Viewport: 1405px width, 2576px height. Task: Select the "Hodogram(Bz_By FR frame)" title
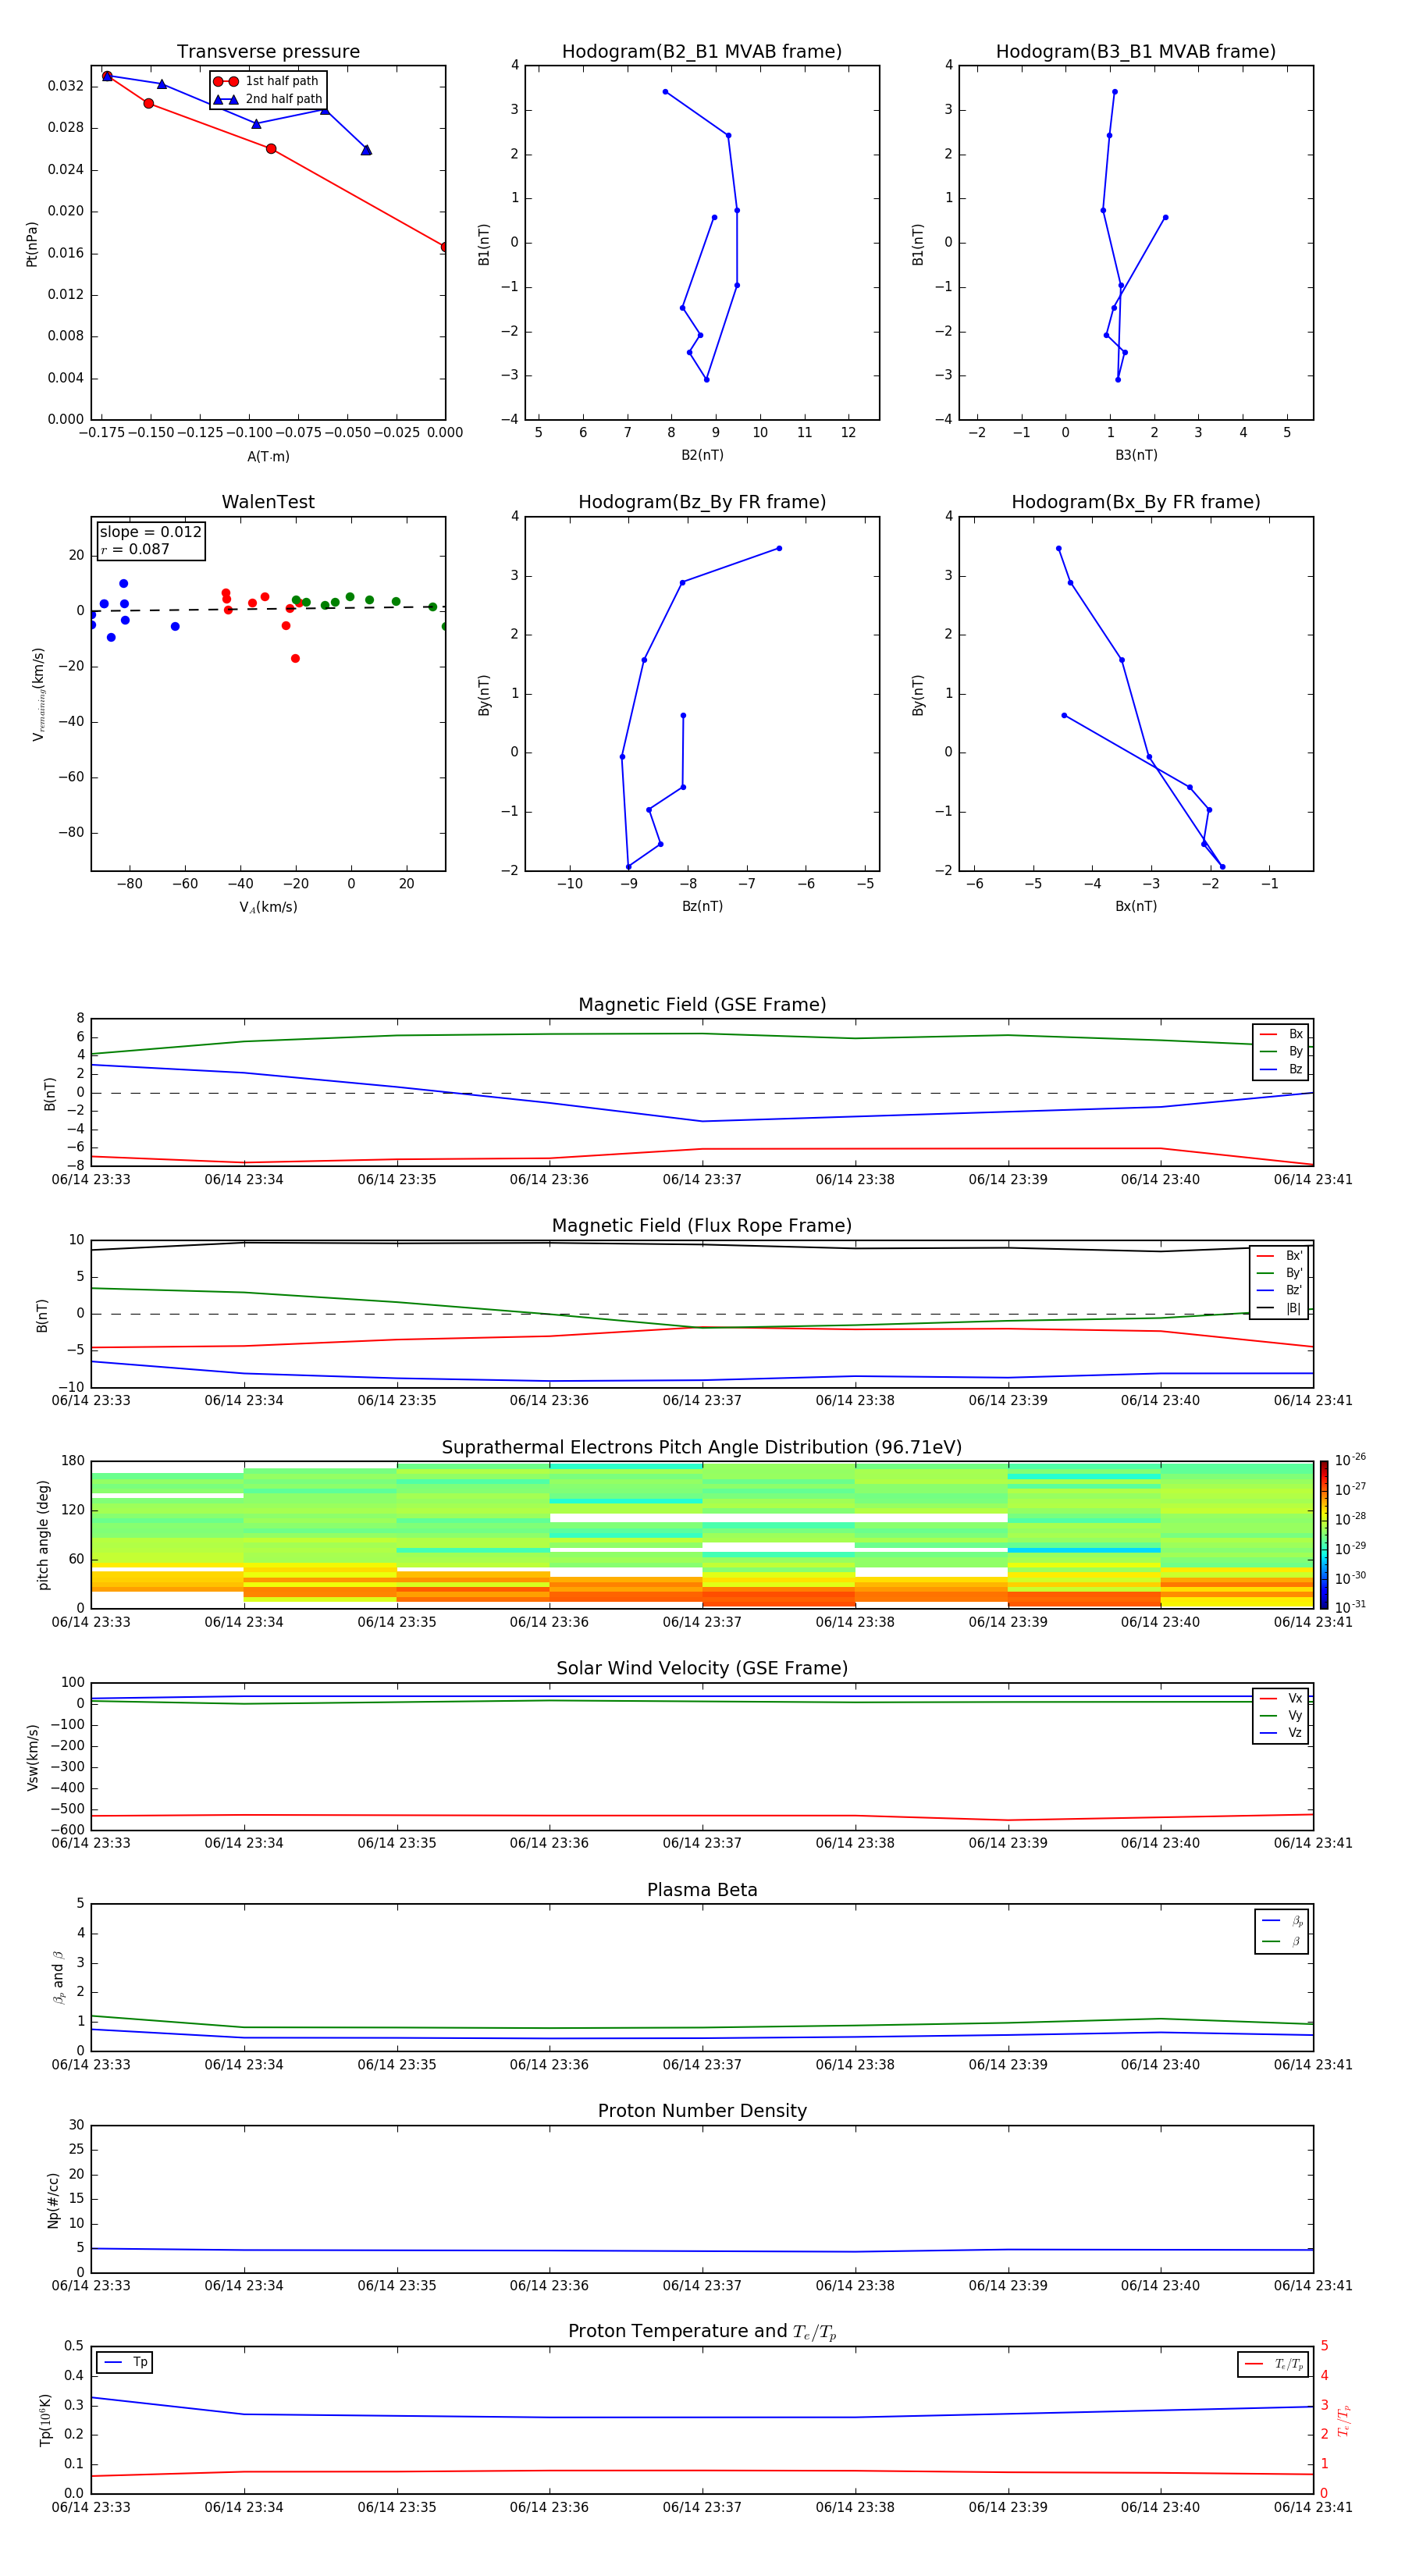pos(702,502)
